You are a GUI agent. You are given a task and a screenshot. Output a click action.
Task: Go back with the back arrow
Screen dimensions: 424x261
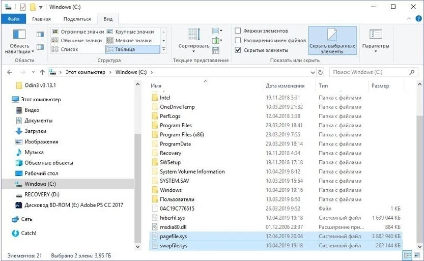coord(10,72)
